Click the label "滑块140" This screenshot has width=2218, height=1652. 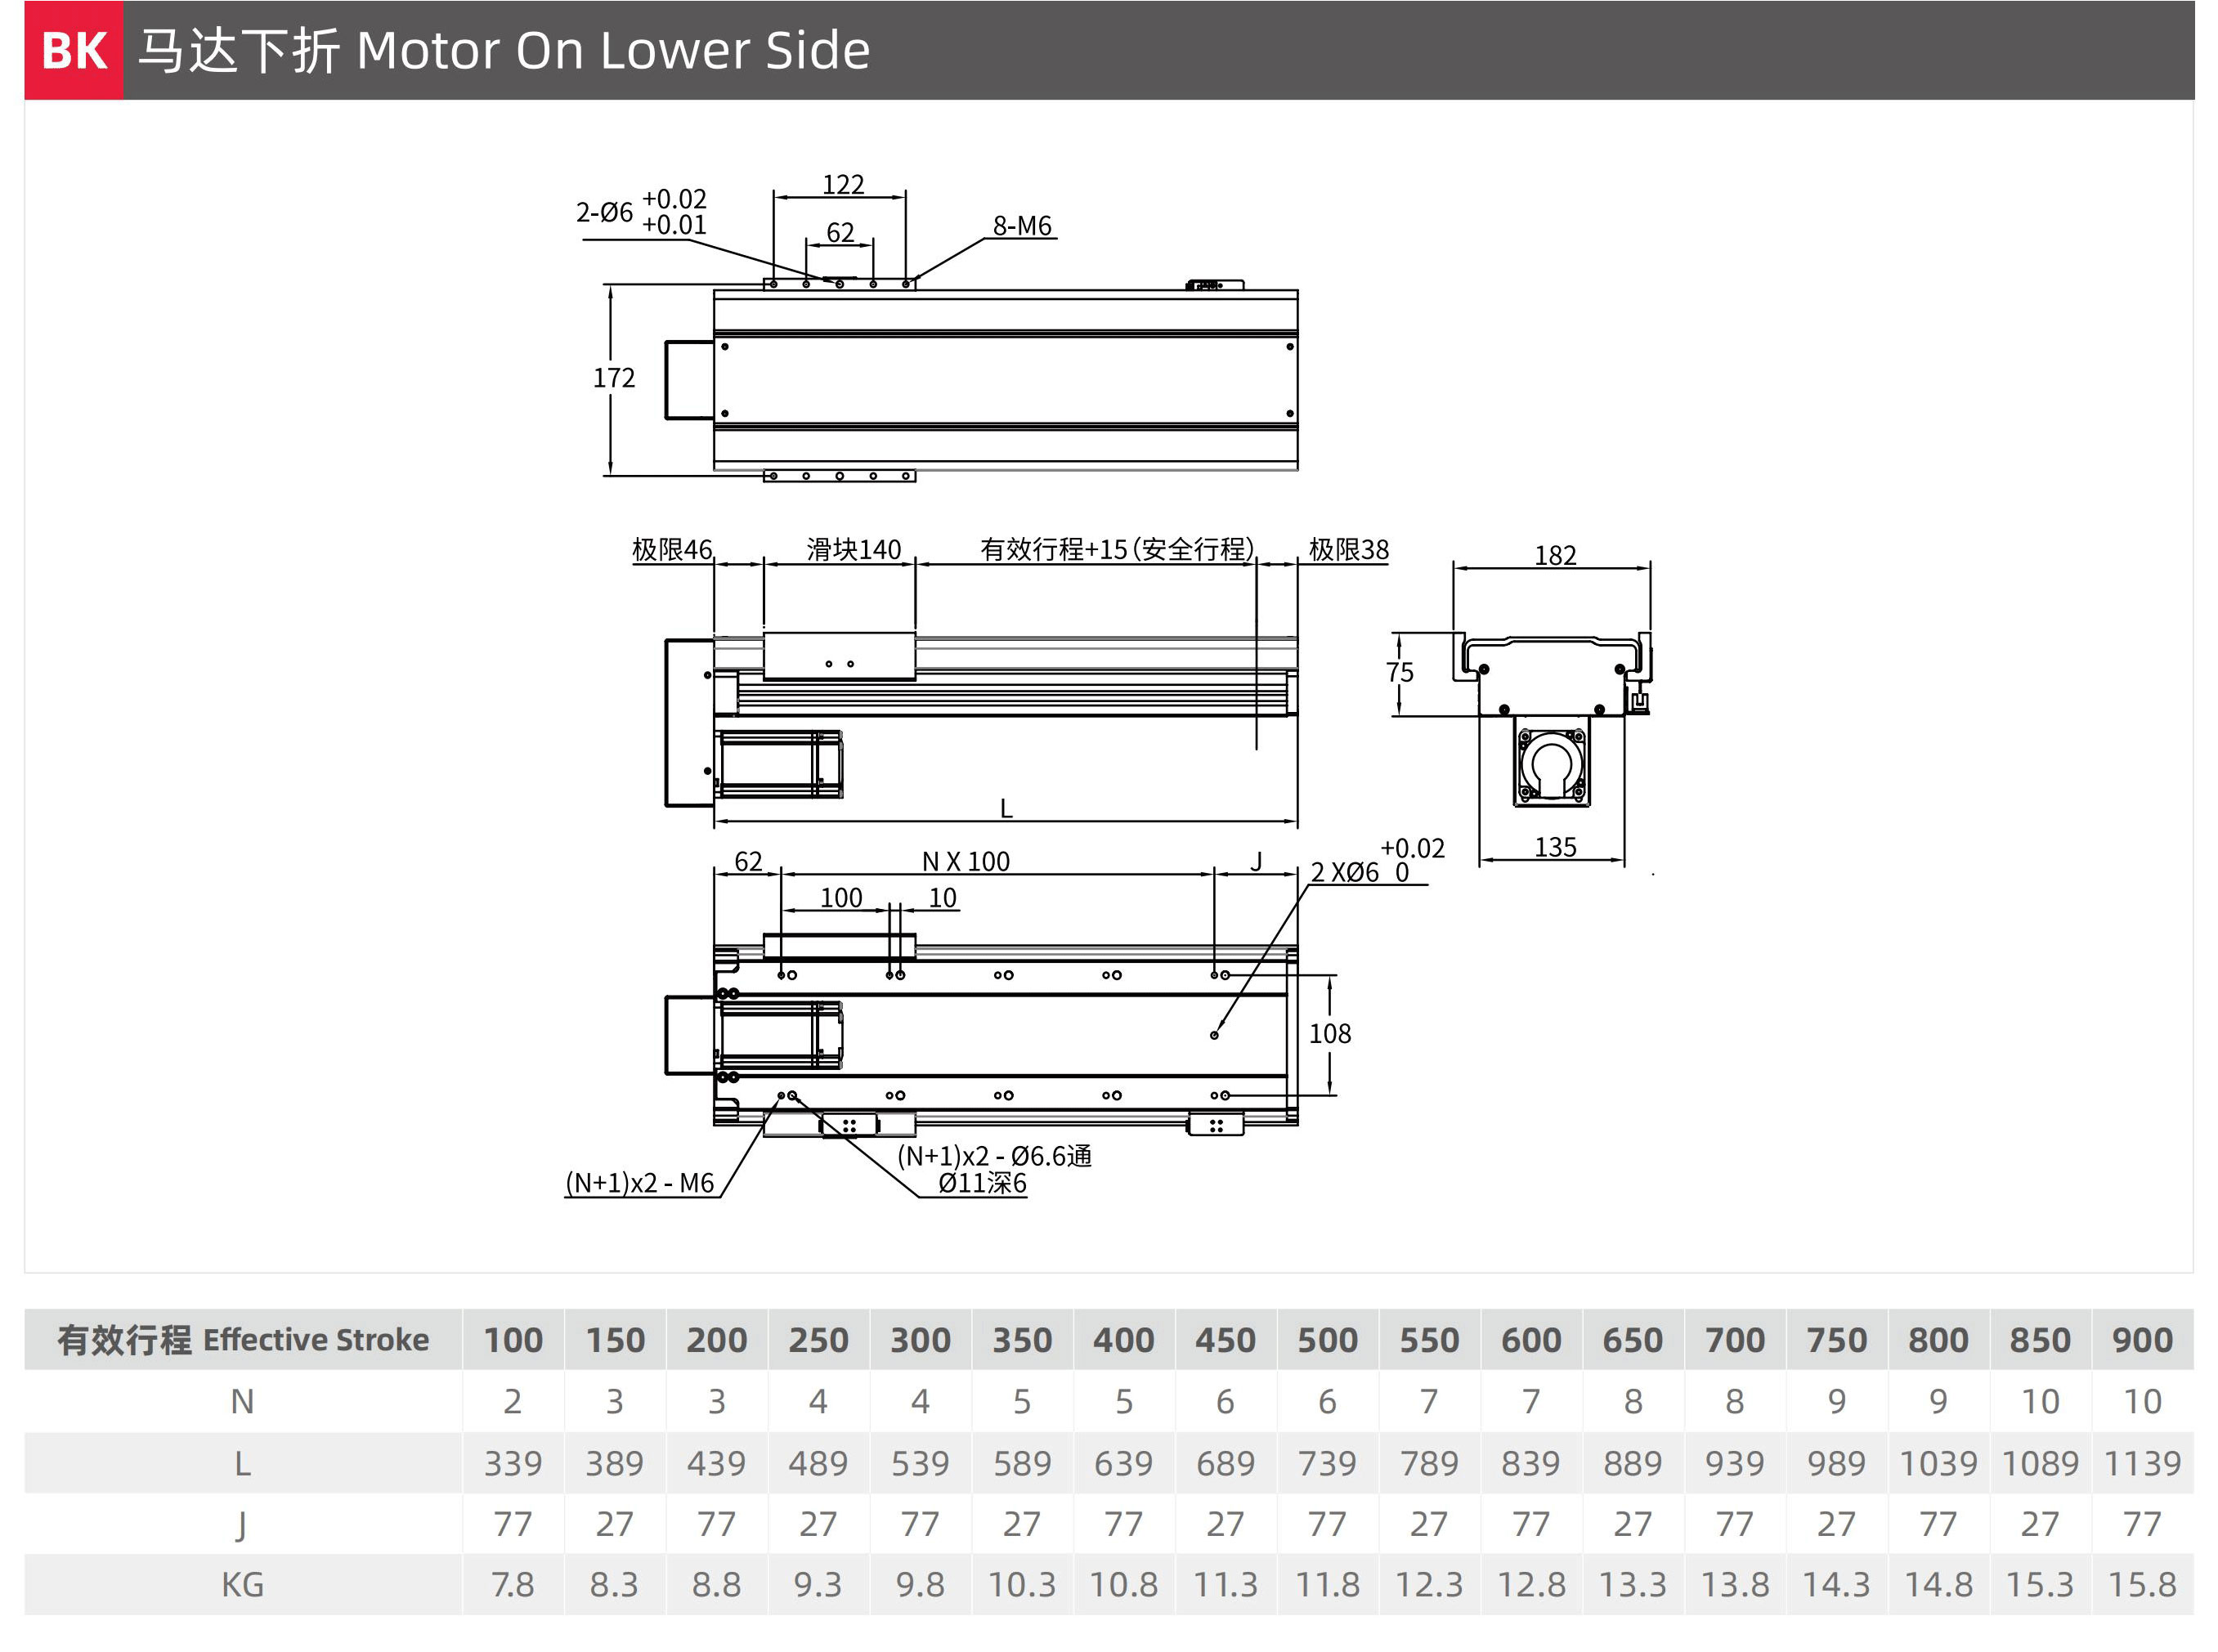[854, 549]
